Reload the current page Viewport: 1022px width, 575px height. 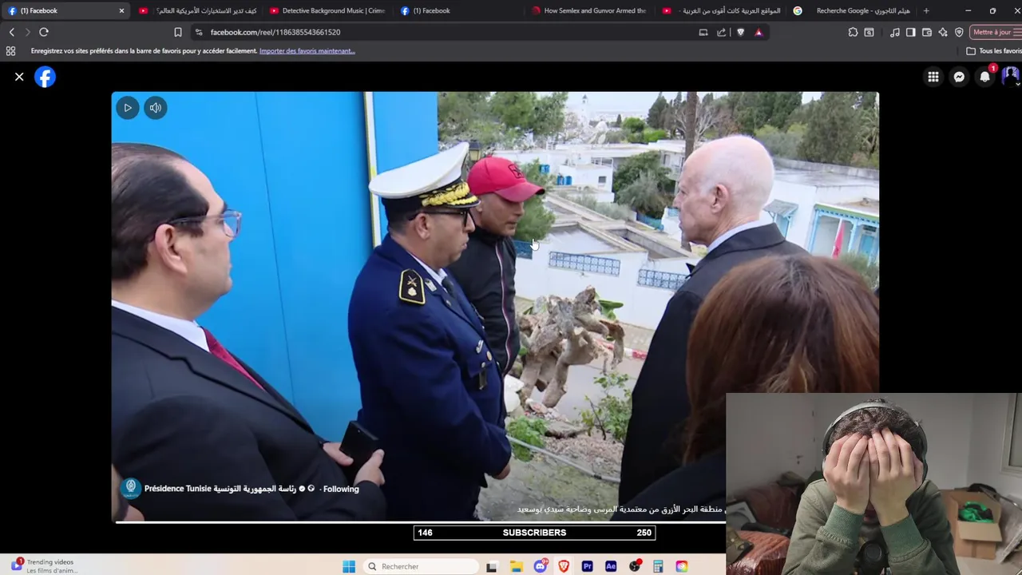coord(44,32)
